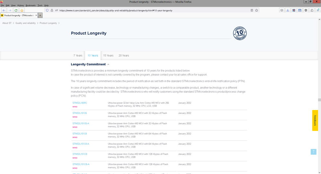
Task: Click the Product Longevity breadcrumb
Action: pos(48,23)
